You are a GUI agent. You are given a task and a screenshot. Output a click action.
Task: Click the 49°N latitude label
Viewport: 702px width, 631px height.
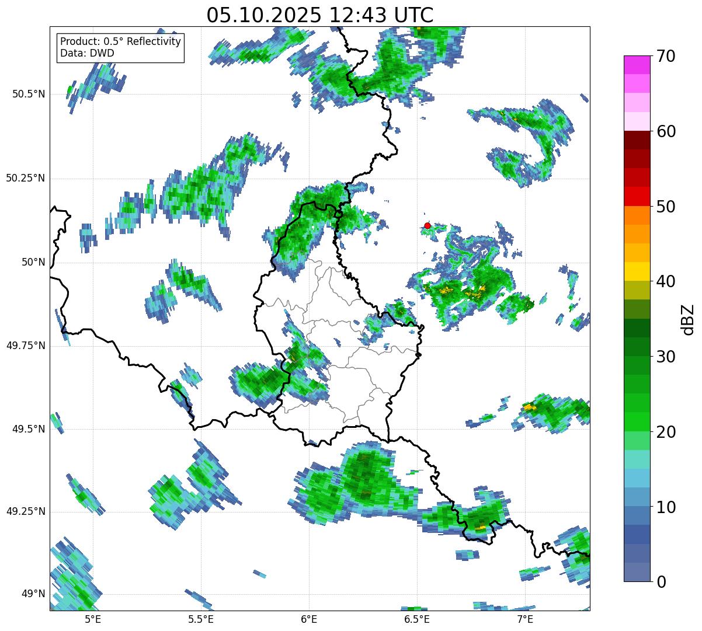(x=32, y=594)
